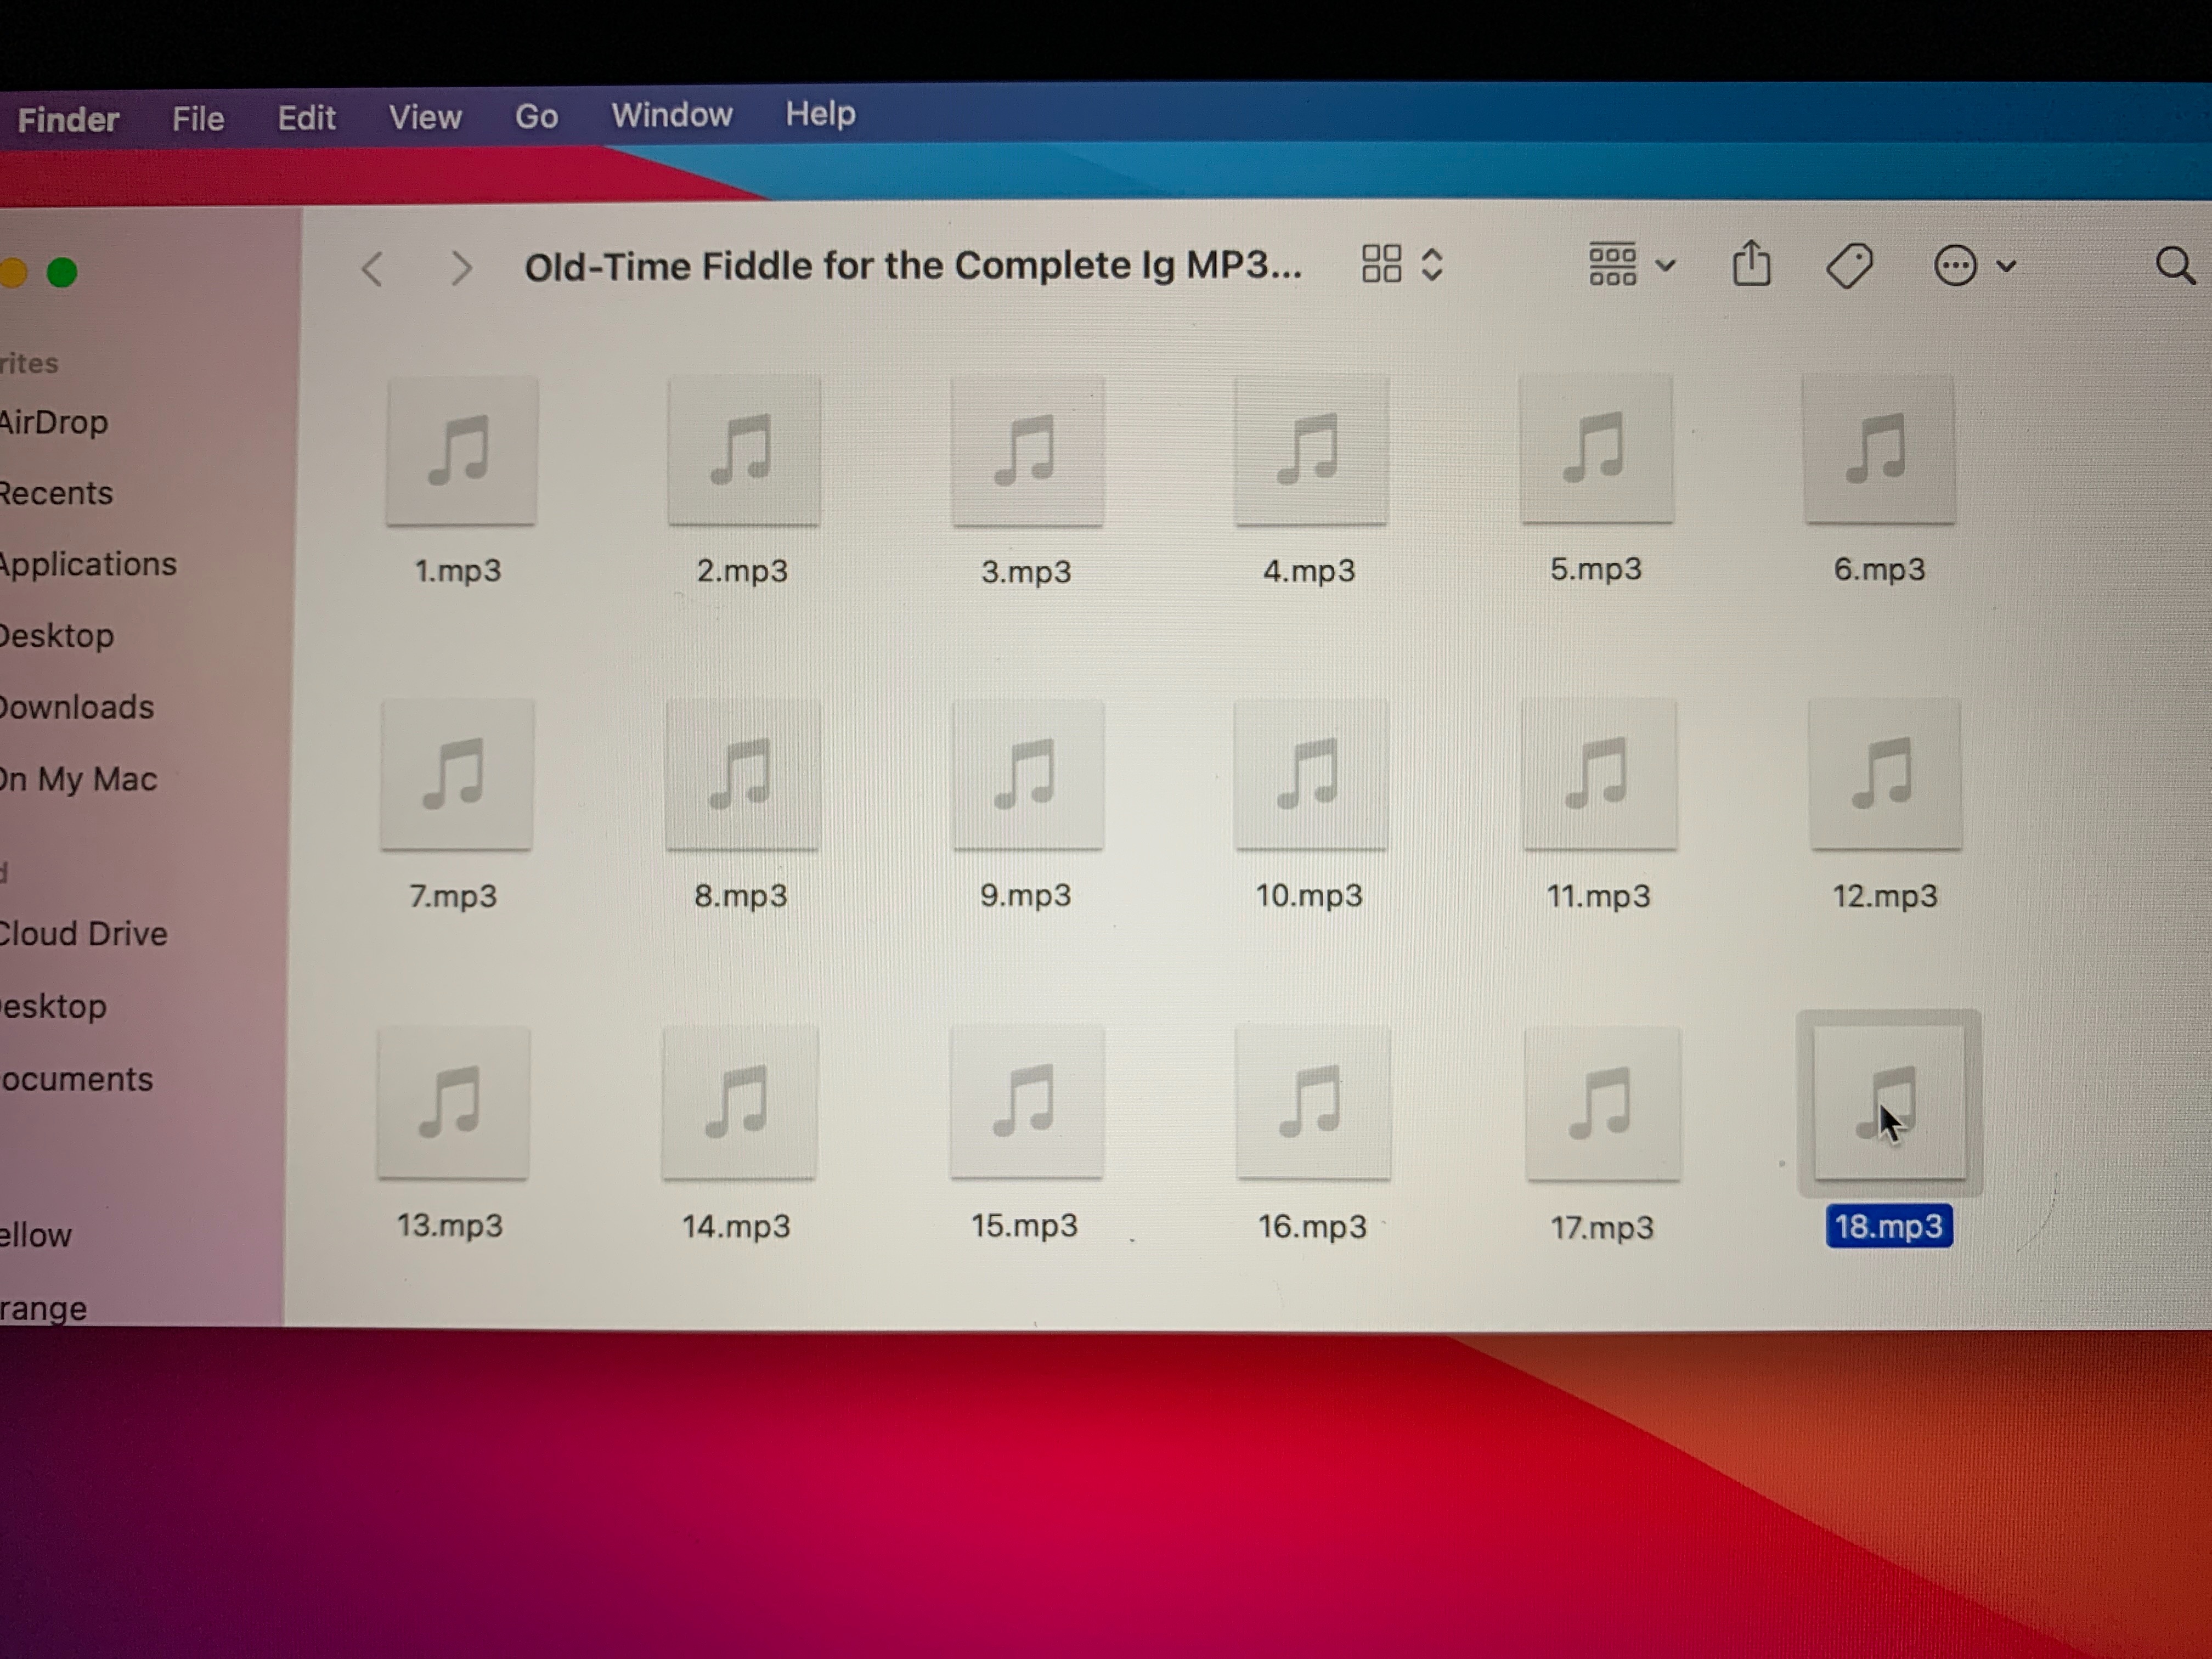This screenshot has width=2212, height=1659.
Task: Select the 10.mp3 music file icon
Action: (x=1310, y=775)
